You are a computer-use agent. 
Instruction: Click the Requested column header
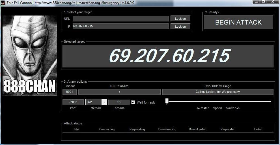(x=228, y=129)
